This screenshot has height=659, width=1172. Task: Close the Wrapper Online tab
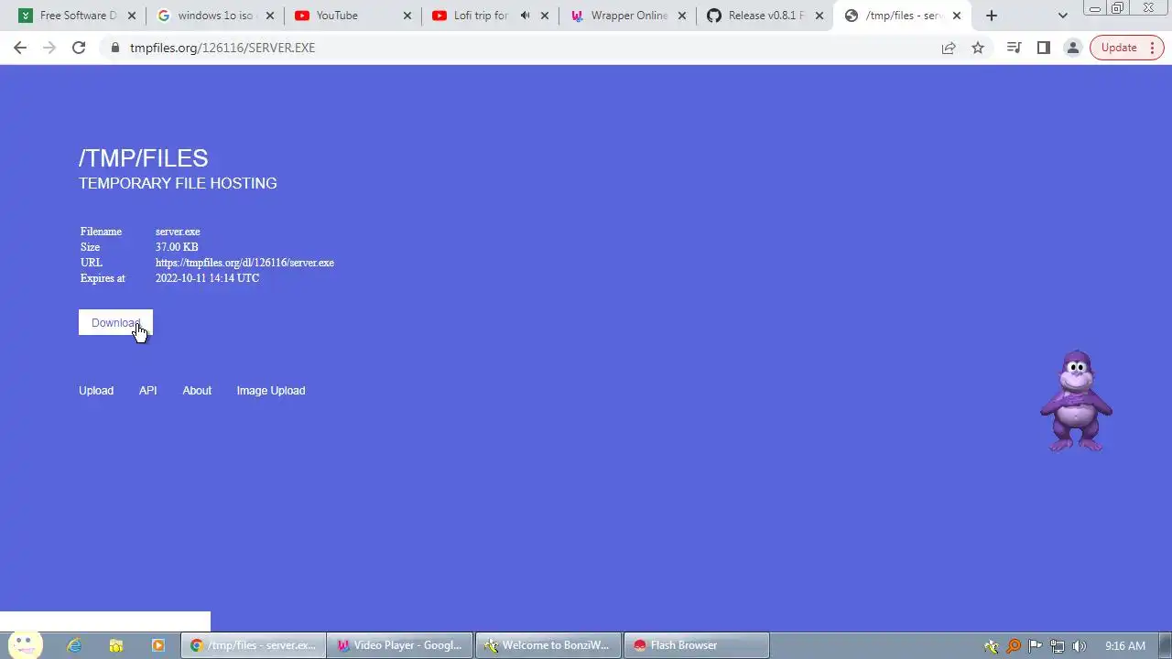[x=682, y=16]
